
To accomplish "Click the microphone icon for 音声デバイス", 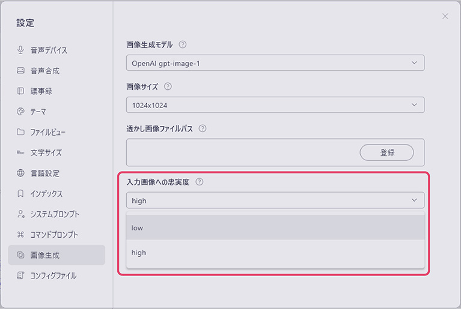I will tap(20, 50).
